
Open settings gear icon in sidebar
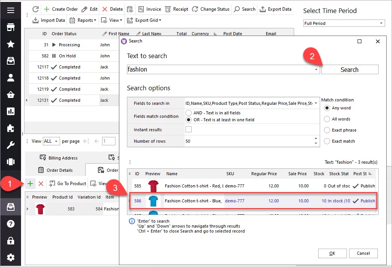tap(11, 257)
